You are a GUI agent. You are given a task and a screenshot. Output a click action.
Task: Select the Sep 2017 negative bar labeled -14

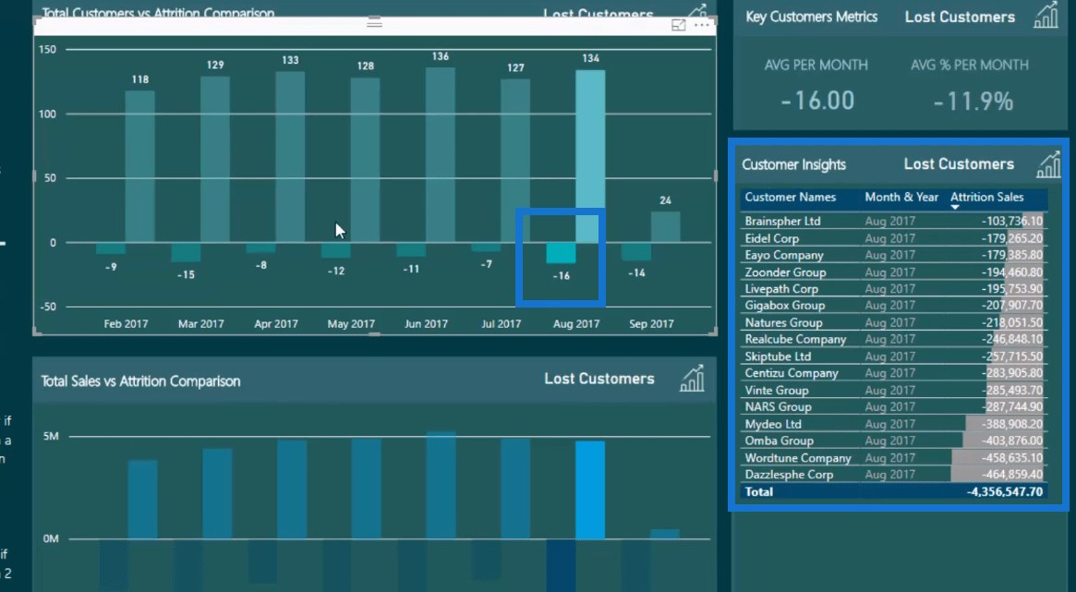click(x=636, y=251)
